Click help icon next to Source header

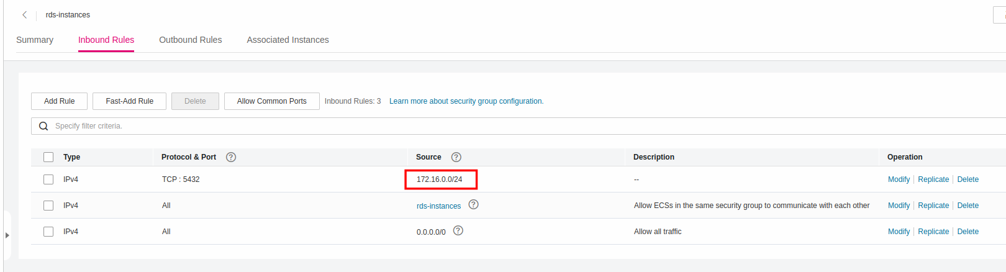coord(456,157)
